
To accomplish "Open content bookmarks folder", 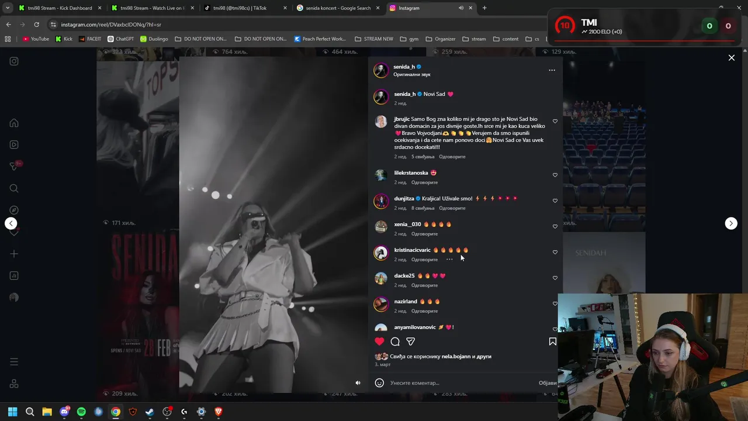I will tap(506, 39).
